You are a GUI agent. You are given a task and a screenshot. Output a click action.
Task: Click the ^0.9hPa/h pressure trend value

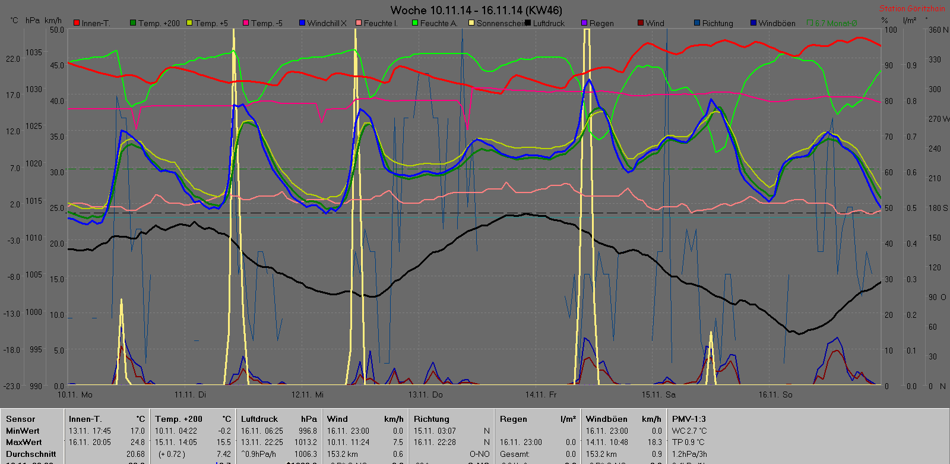click(258, 454)
